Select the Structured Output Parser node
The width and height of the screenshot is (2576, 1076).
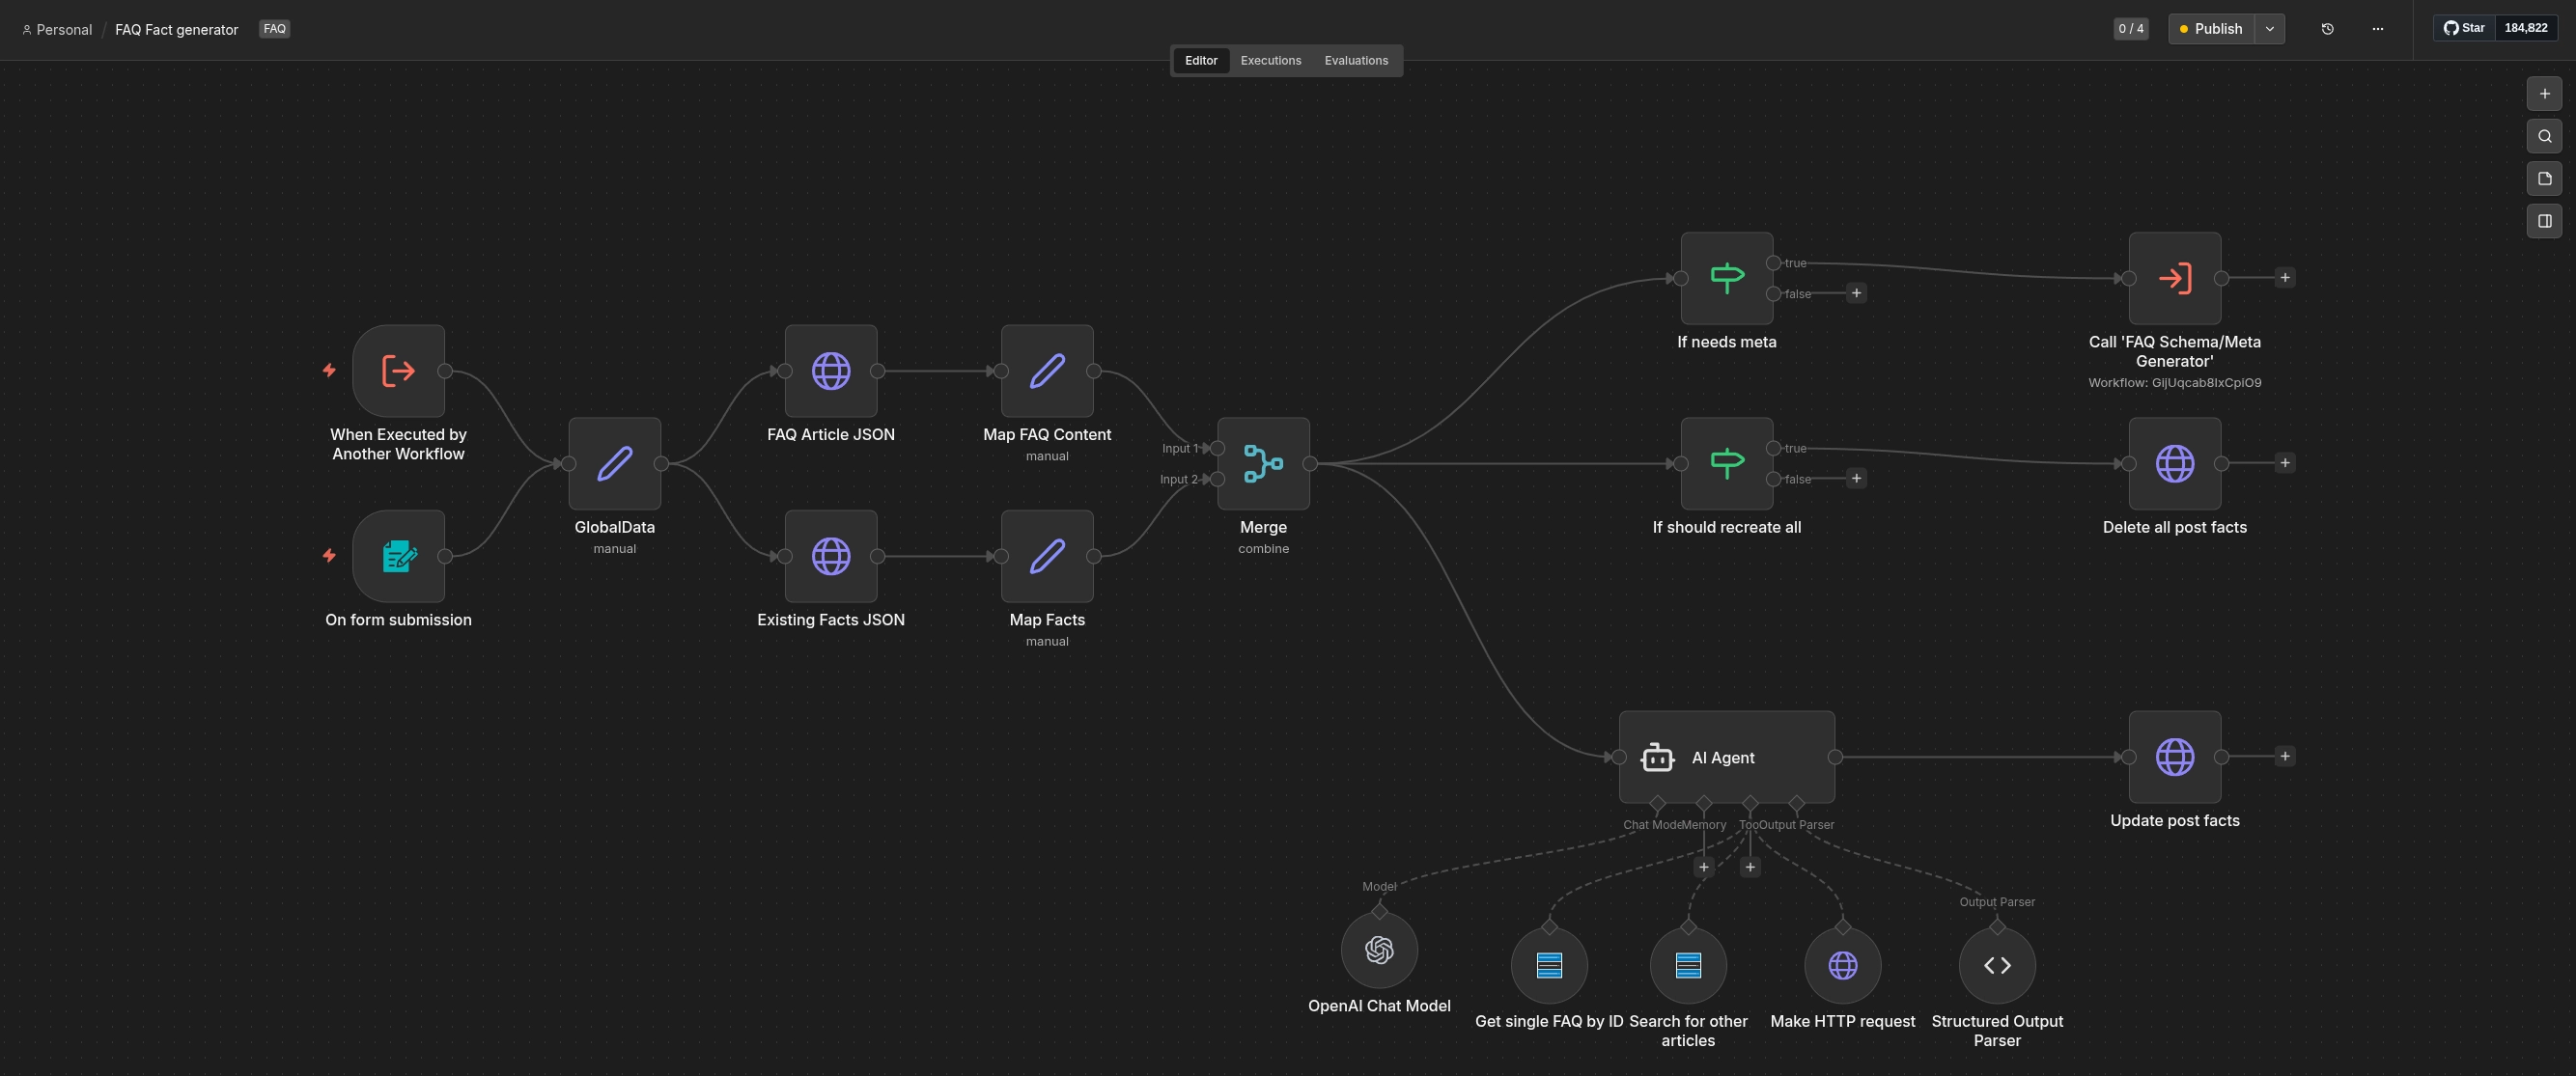coord(1997,965)
